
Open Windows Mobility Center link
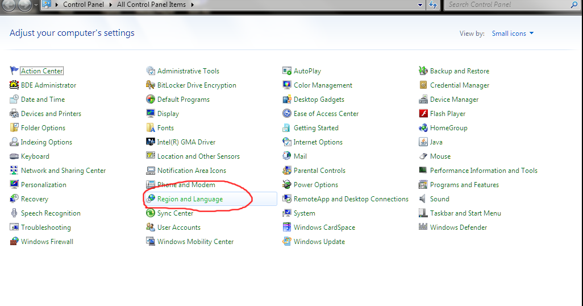tap(195, 242)
